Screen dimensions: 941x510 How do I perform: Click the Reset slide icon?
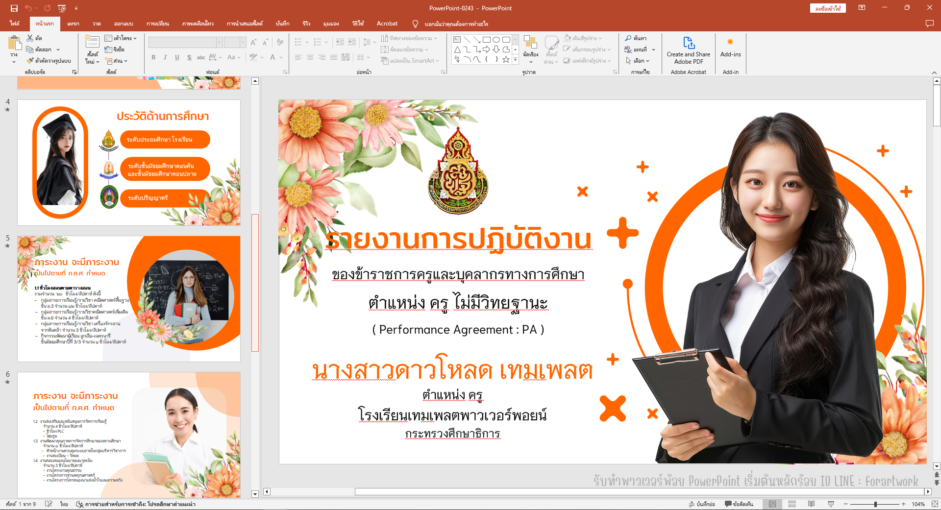108,49
